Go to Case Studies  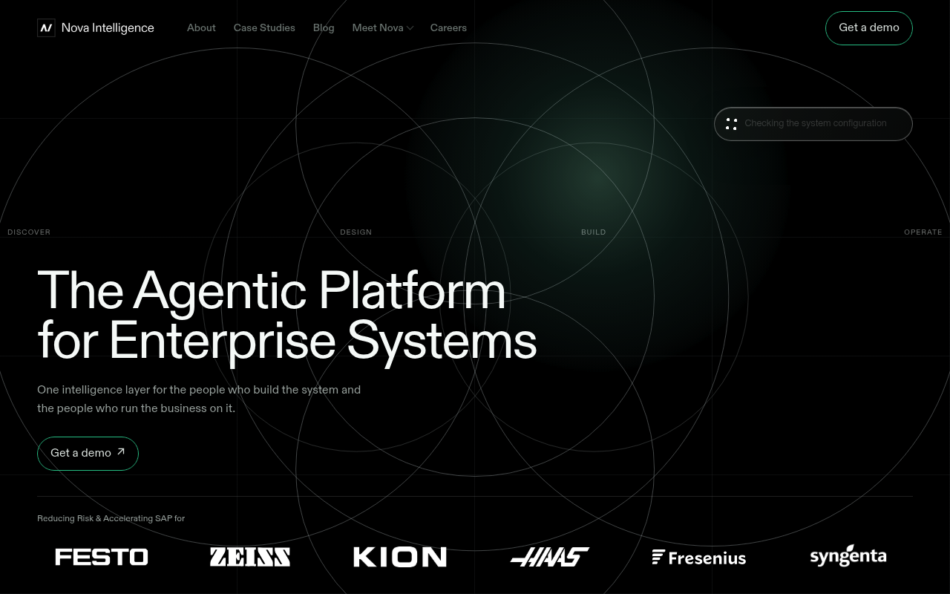pos(264,28)
